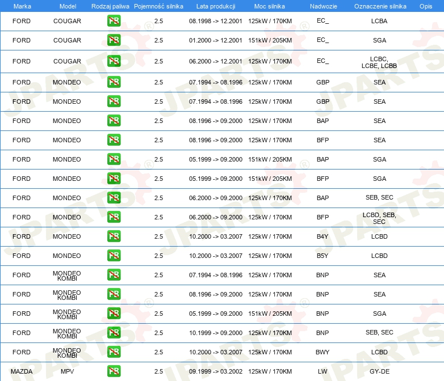Image resolution: width=444 pixels, height=381 pixels.
Task: Click the Moc silnika column header
Action: (270, 6)
